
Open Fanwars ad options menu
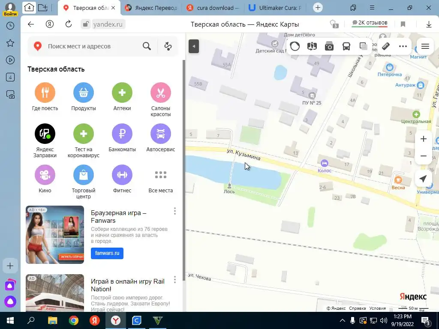(175, 211)
